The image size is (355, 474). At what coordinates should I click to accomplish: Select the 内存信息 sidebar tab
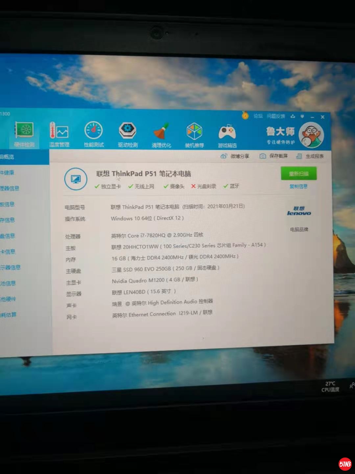24,220
